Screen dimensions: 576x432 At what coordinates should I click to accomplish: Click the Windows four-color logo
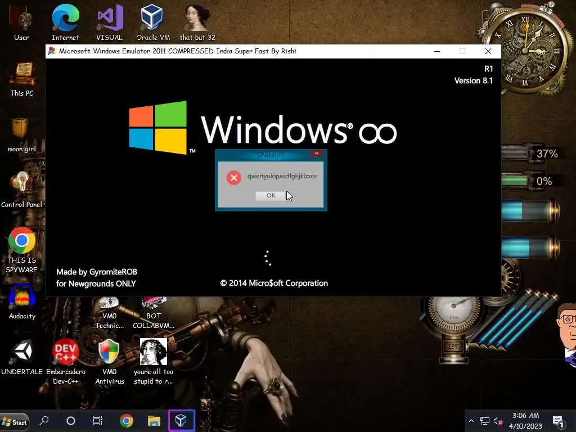[x=158, y=127]
